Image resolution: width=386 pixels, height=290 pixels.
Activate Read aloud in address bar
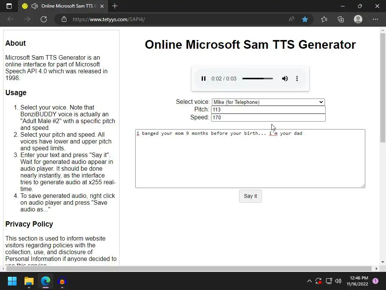tap(291, 19)
